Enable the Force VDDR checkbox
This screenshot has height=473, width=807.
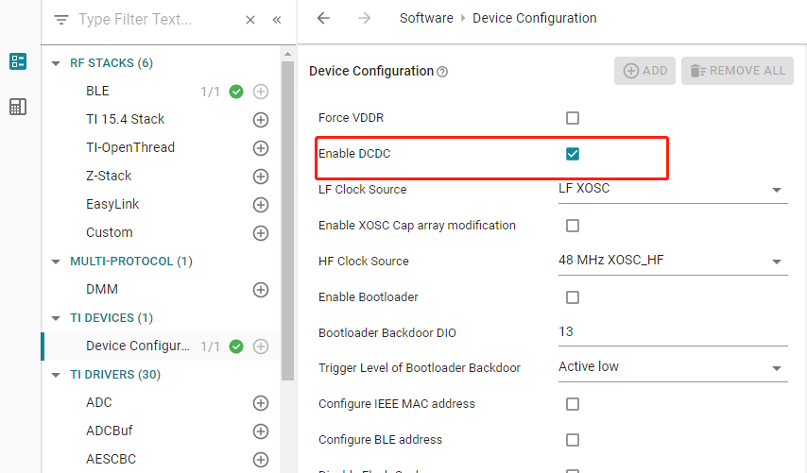point(572,118)
